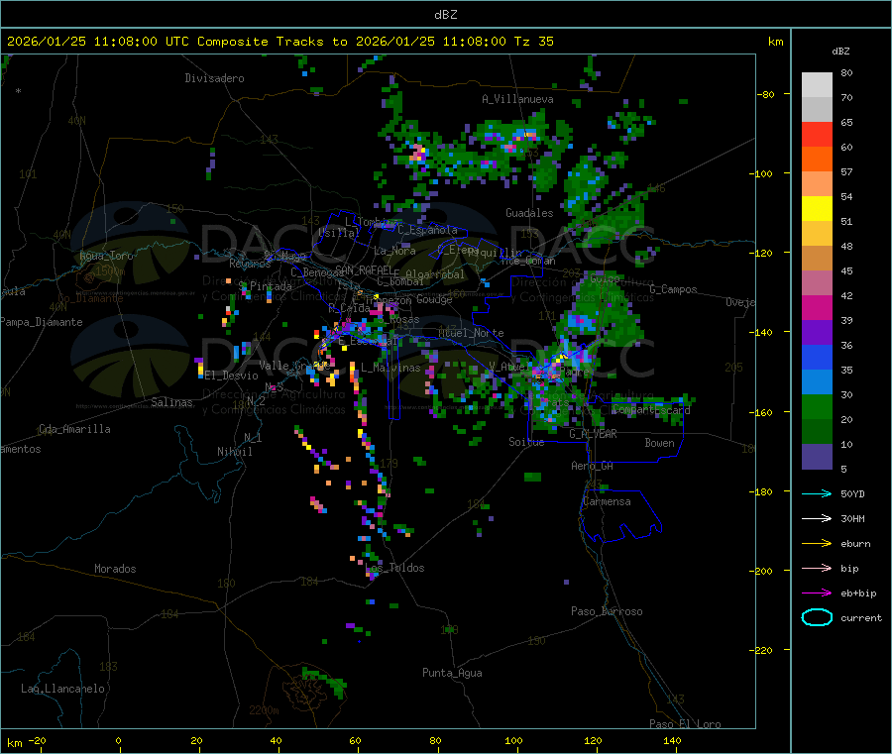Click the cyan 'current' ellipse symbol
The height and width of the screenshot is (754, 892).
817,617
